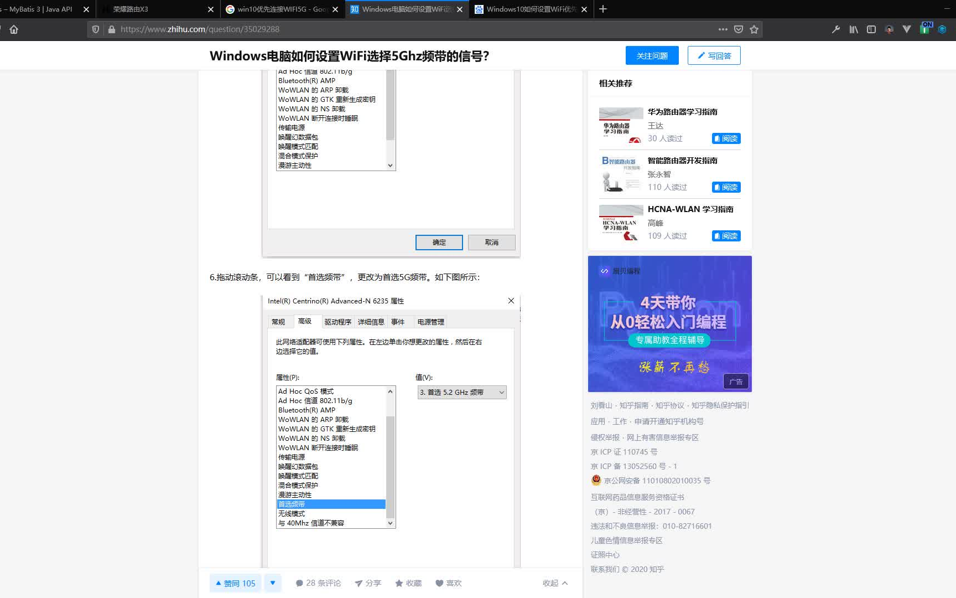This screenshot has height=598, width=956.
Task: Toggle the 赞同 105 upvote
Action: coord(235,582)
